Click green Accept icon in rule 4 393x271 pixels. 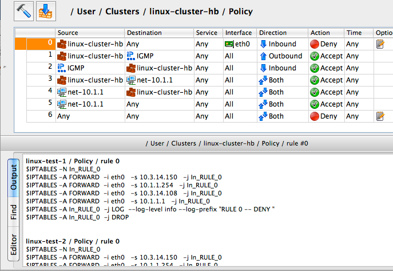click(x=314, y=92)
